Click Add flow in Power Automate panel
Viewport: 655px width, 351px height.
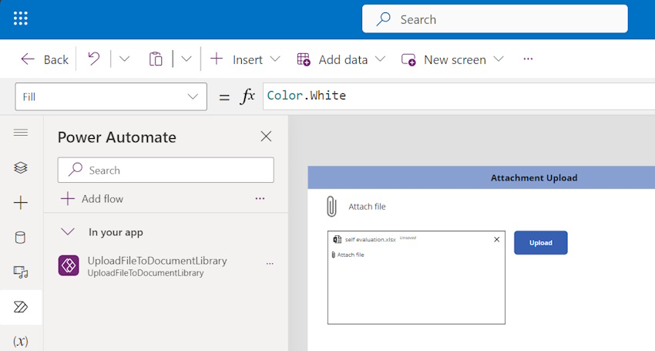point(92,199)
